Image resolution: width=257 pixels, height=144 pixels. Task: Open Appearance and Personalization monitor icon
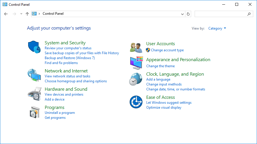tap(136, 63)
